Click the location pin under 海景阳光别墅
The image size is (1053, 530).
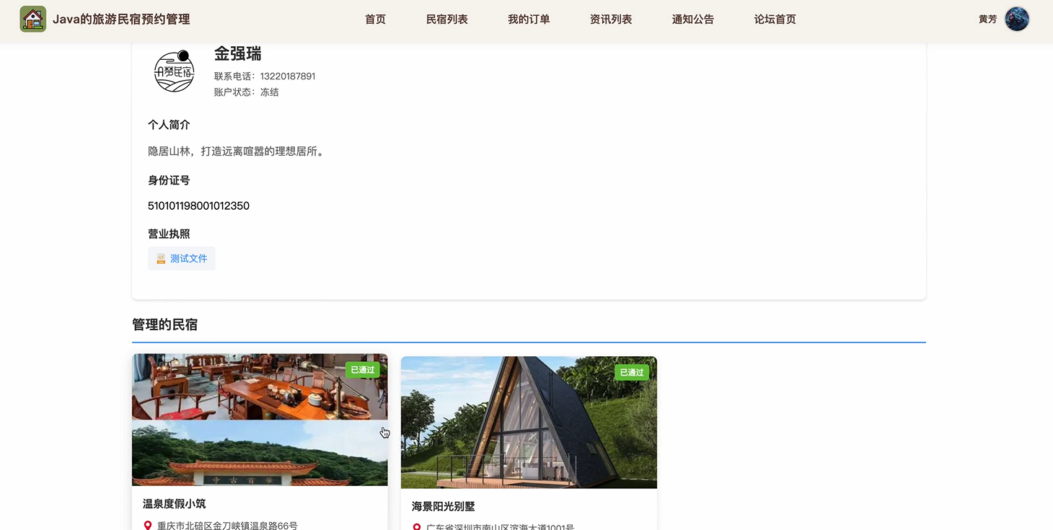(415, 526)
